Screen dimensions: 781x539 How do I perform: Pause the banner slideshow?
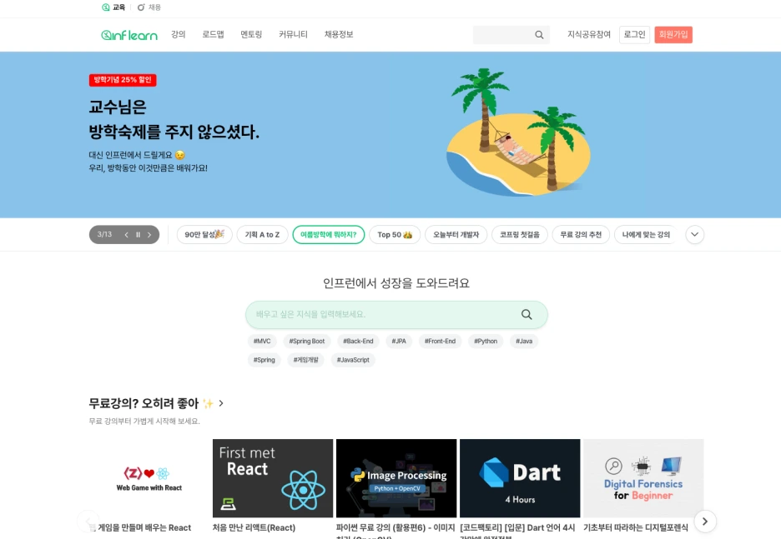138,235
